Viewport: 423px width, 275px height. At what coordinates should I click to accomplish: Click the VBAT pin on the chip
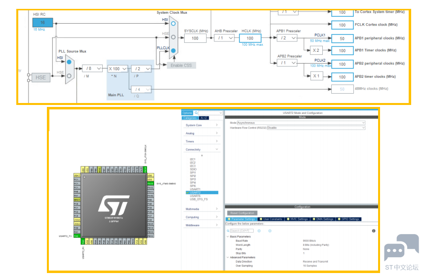(77, 175)
